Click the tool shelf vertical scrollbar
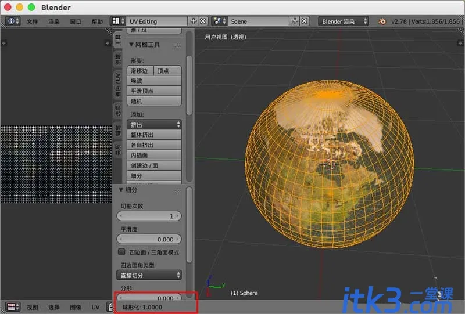This screenshot has width=465, height=314. click(189, 85)
